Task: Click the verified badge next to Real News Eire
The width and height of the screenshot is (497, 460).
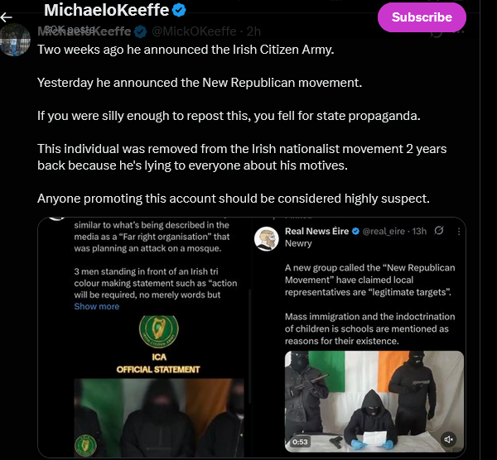Action: tap(355, 230)
